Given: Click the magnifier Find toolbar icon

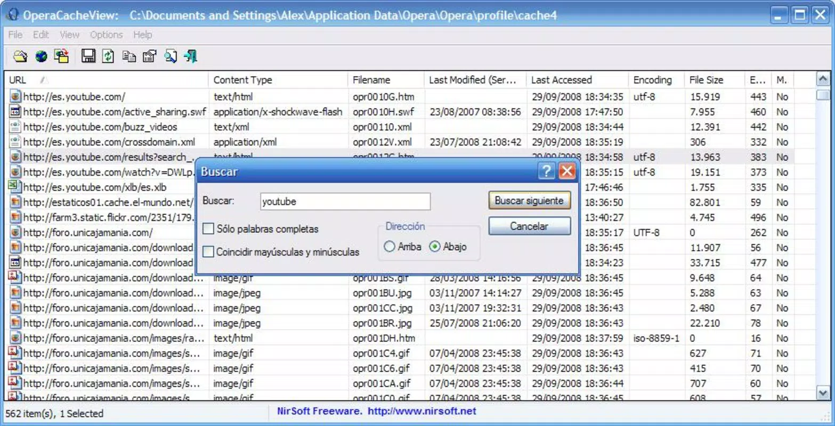Looking at the screenshot, I should (x=171, y=56).
